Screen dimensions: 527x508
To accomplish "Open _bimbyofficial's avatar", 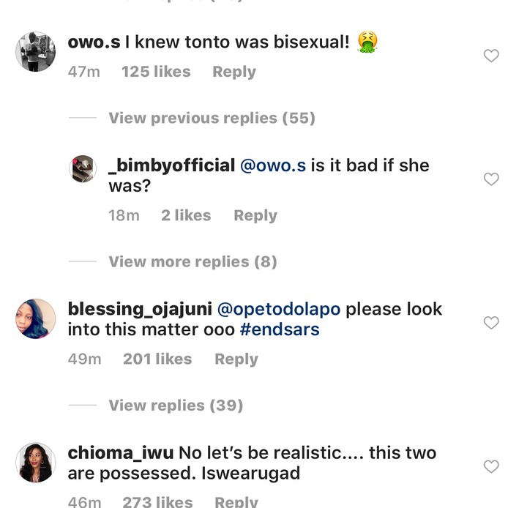I will [x=83, y=169].
